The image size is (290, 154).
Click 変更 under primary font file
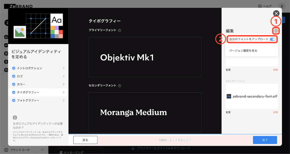tap(228, 70)
